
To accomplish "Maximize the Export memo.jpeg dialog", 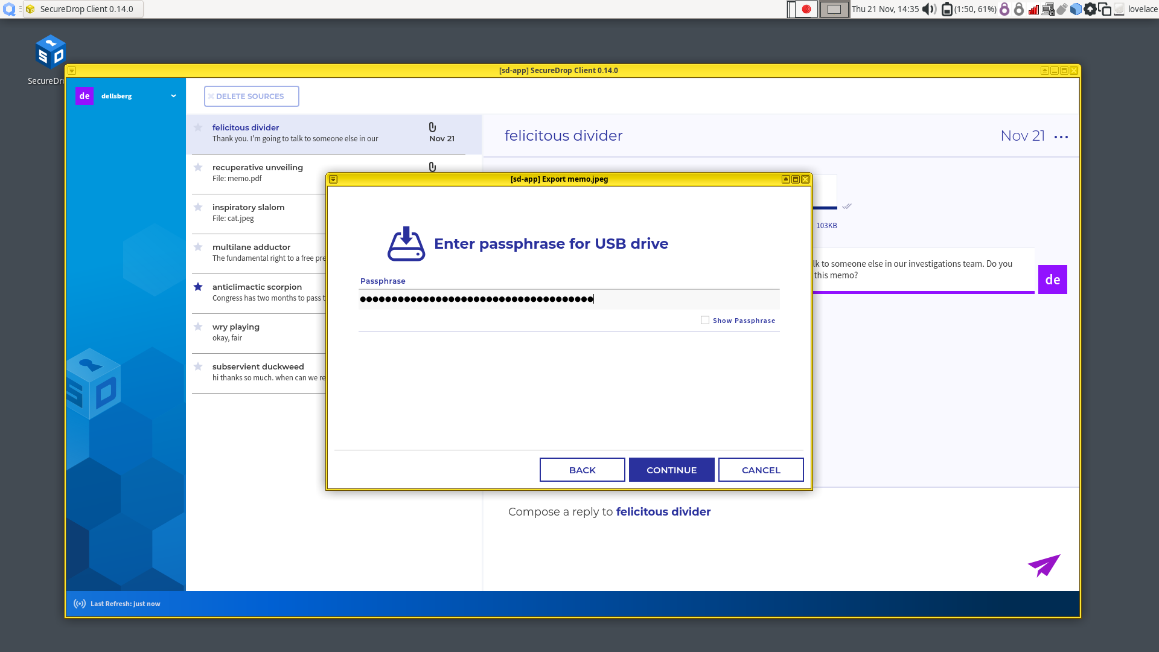I will (x=796, y=179).
